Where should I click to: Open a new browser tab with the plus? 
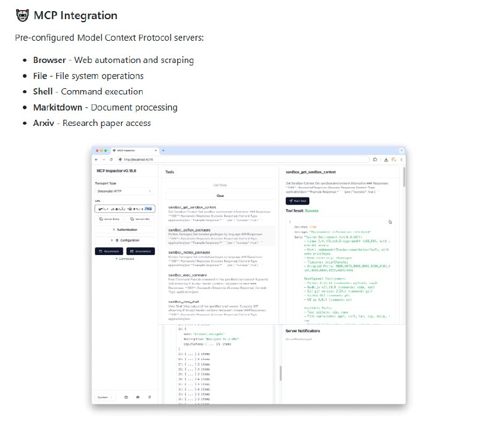163,150
